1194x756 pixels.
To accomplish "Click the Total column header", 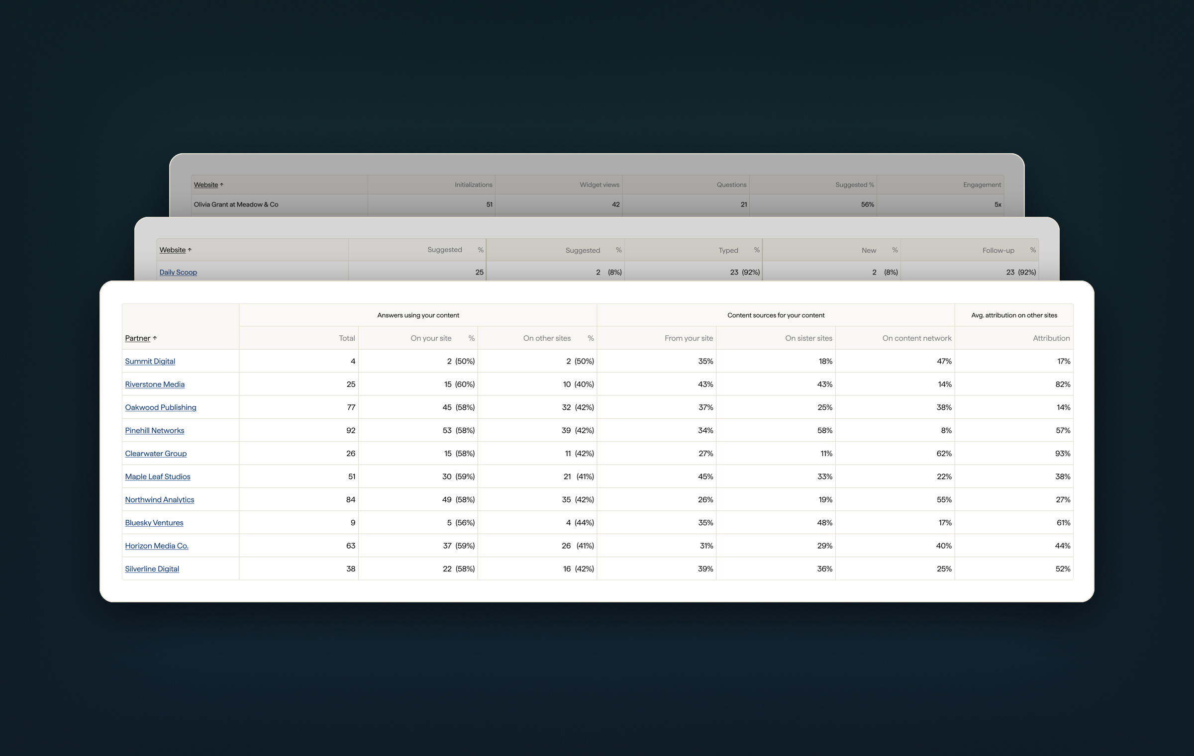I will (347, 338).
